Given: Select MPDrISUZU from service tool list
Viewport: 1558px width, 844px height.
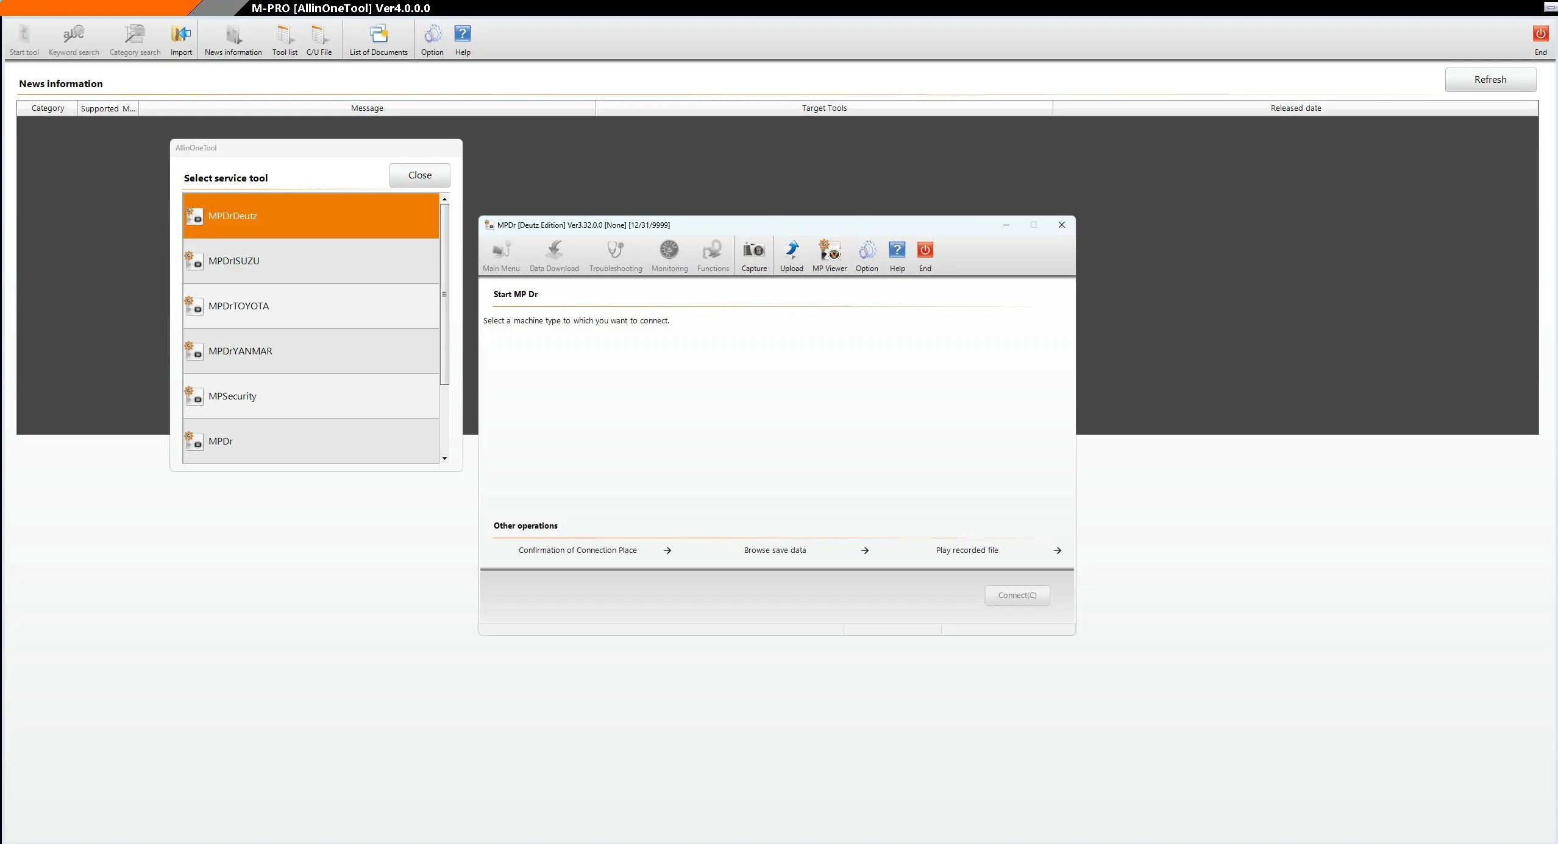Looking at the screenshot, I should click(311, 261).
